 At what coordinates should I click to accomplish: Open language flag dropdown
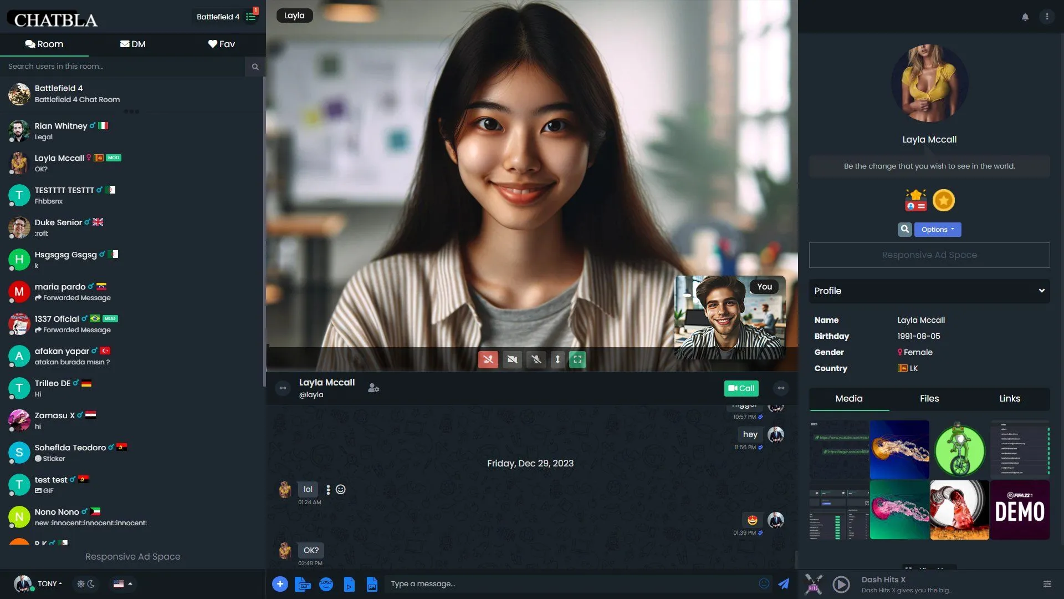[x=122, y=583]
